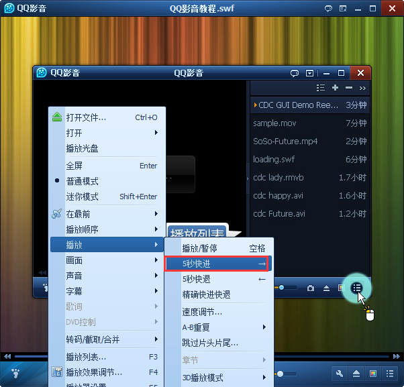Open 播放列表... menu item
The width and height of the screenshot is (404, 387).
(107, 357)
